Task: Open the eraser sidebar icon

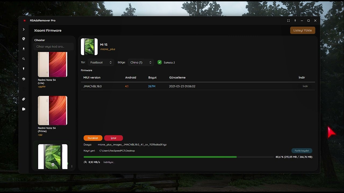Action: click(24, 99)
